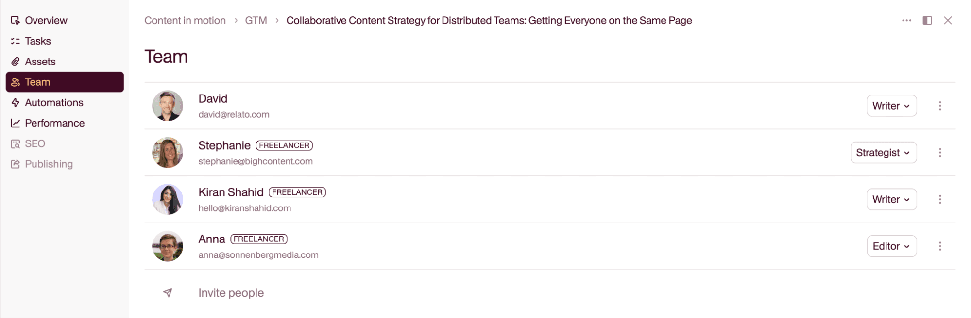Close the project panel with X

tap(947, 20)
